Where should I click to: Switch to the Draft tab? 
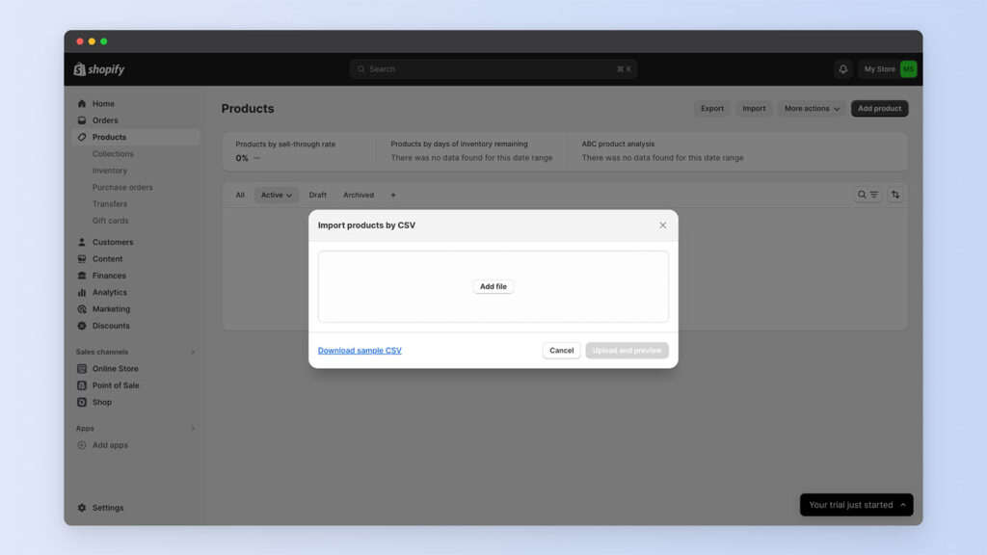(x=318, y=195)
